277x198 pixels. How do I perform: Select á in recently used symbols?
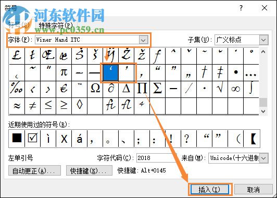click(79, 139)
